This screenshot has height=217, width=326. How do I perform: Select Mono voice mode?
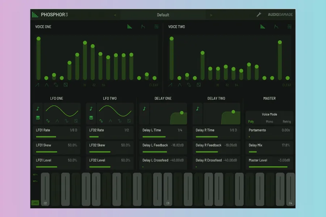269,122
